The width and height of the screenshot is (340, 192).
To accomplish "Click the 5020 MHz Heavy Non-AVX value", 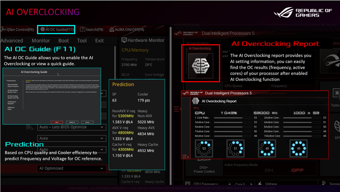I will [146, 122].
